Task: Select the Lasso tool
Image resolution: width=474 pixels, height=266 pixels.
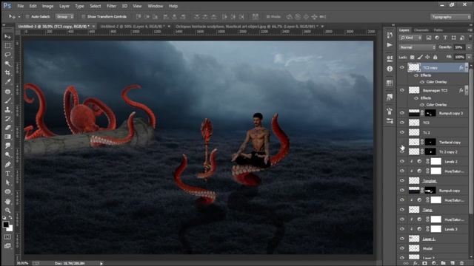Action: click(x=7, y=55)
